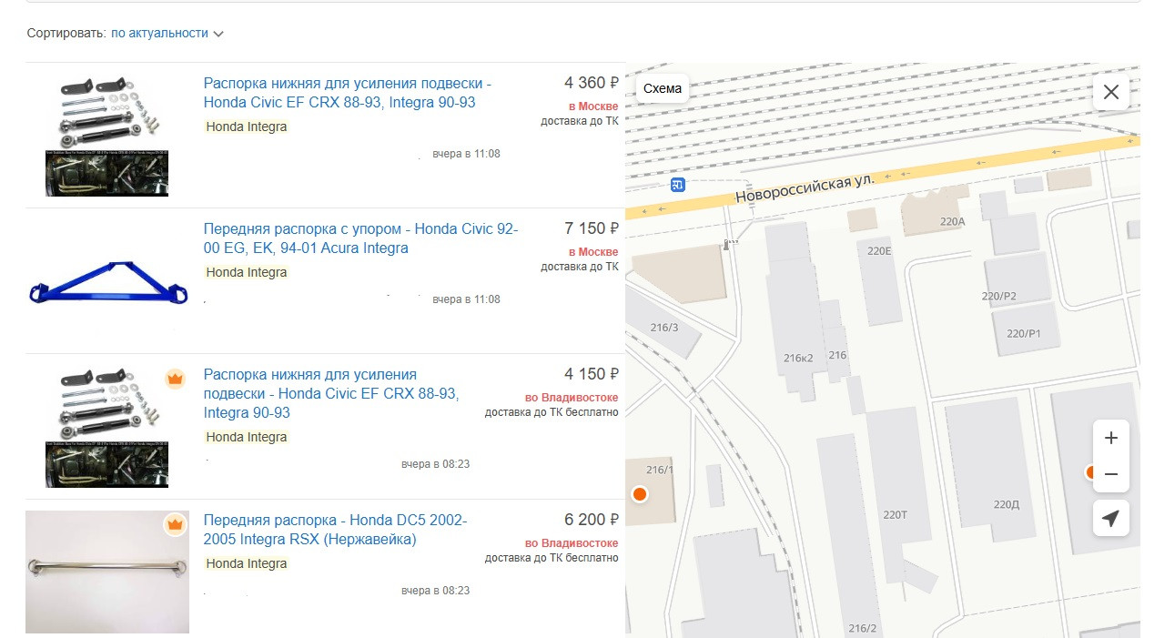Click the orange marker near building 216/1

point(639,494)
